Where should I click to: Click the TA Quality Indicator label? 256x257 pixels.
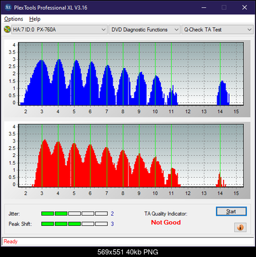pos(166,214)
